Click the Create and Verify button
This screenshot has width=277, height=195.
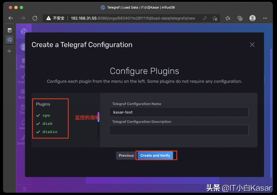pos(155,155)
